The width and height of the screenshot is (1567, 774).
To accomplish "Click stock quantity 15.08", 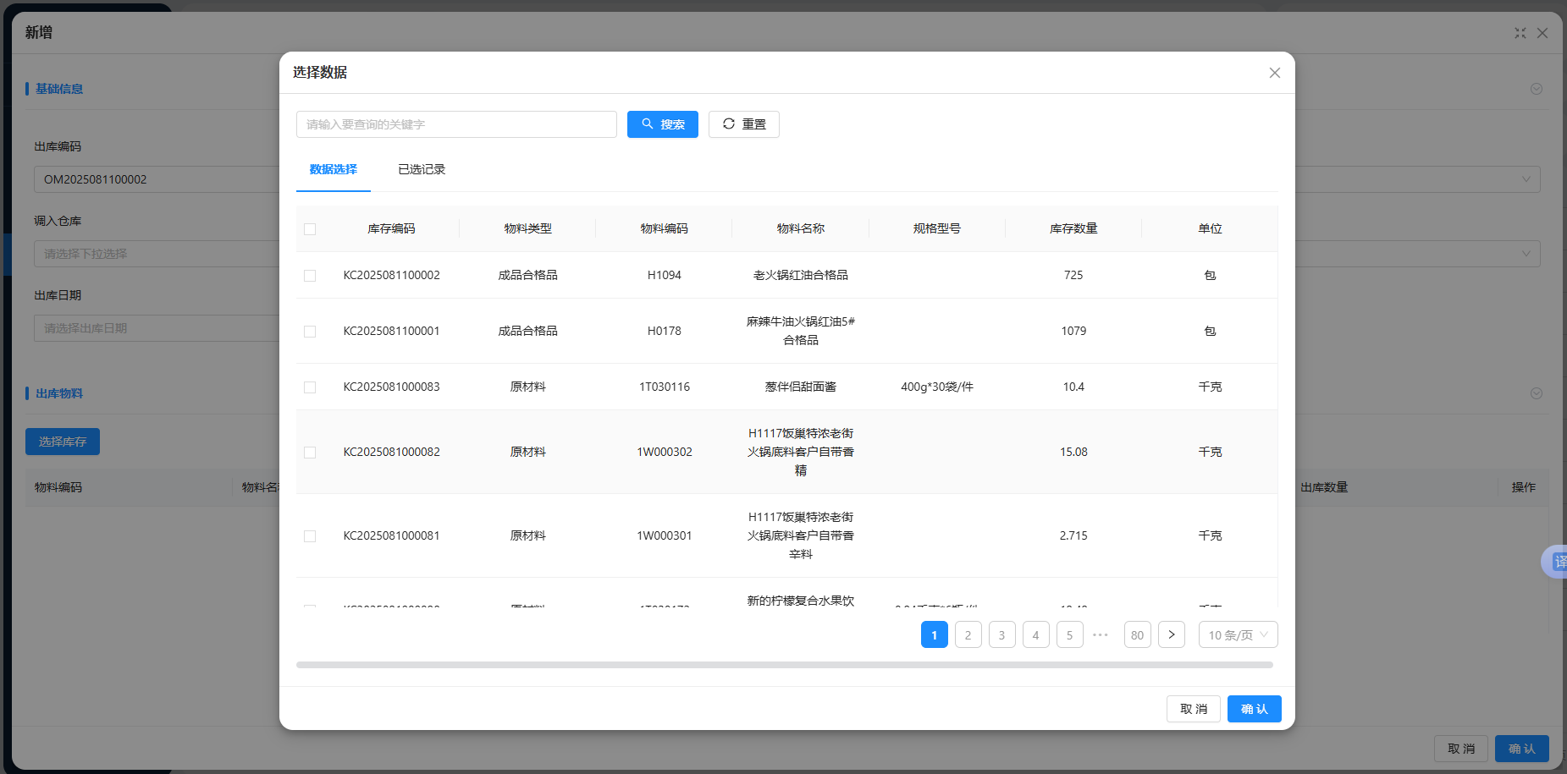I will click(1073, 452).
